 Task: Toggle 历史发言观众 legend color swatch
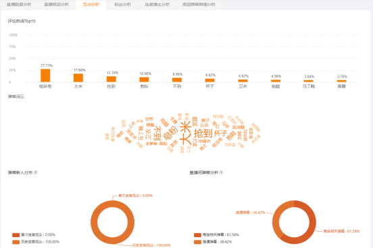coord(16,242)
